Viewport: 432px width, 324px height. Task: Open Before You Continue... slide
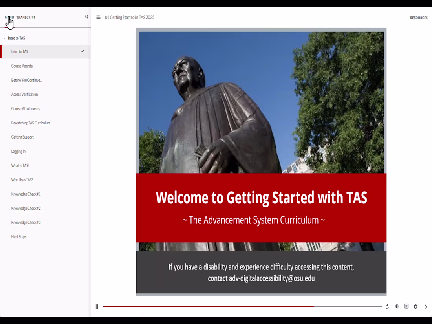click(27, 80)
